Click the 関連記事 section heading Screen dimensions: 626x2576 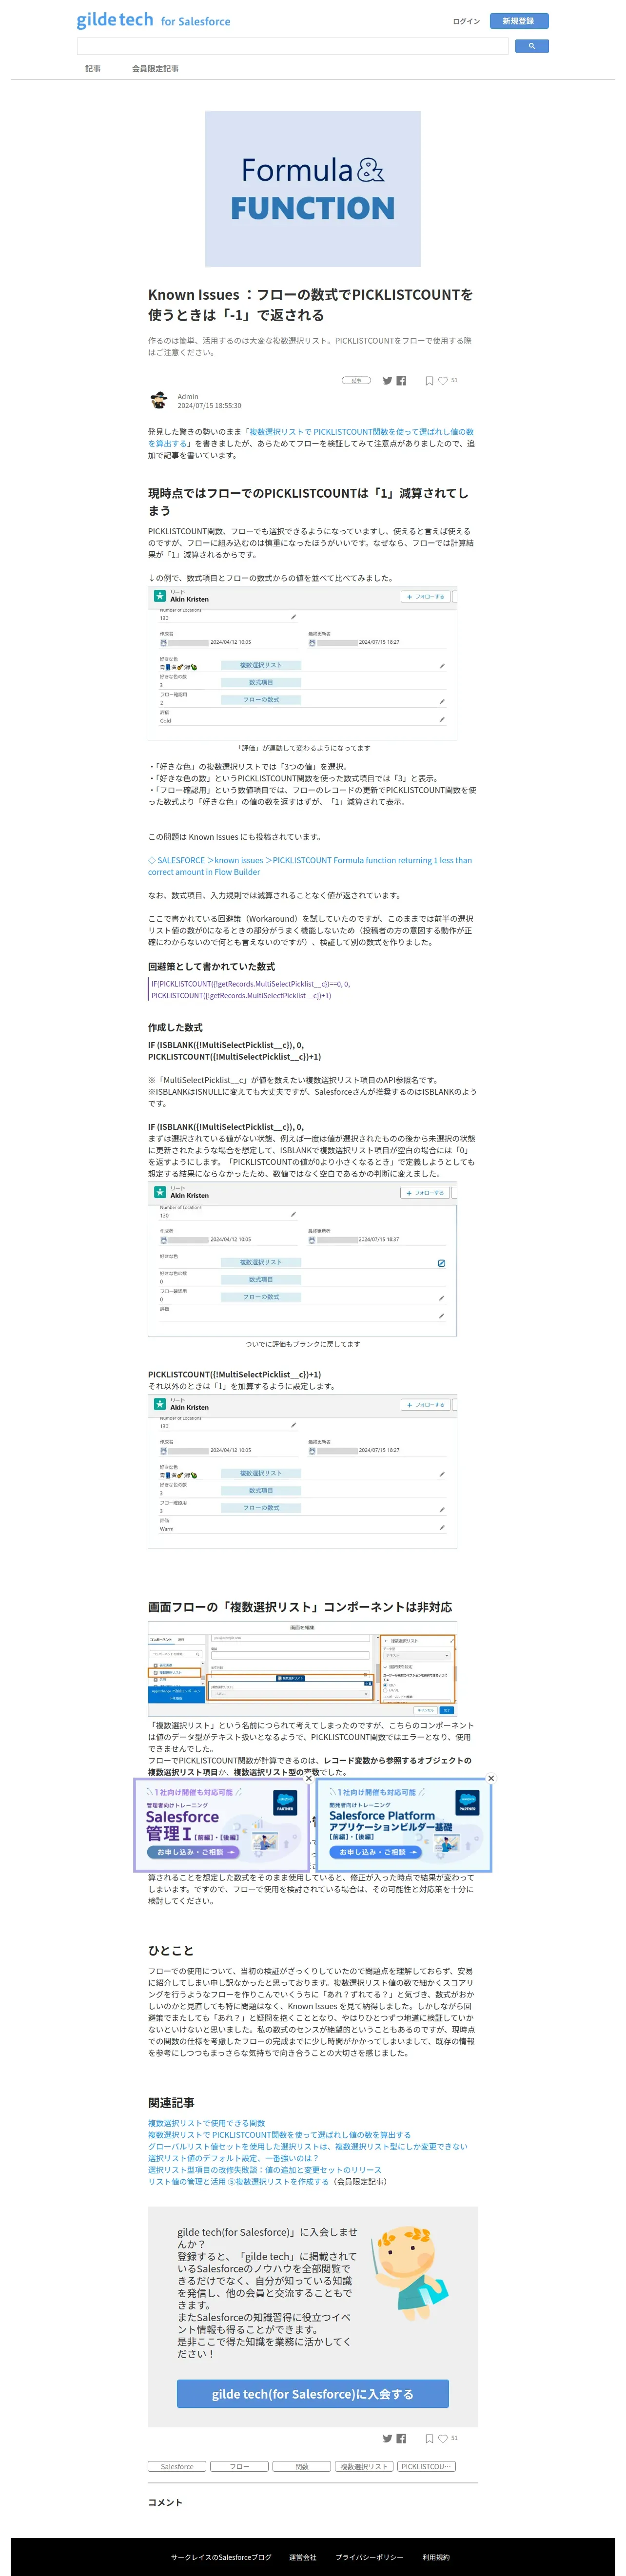click(171, 2102)
